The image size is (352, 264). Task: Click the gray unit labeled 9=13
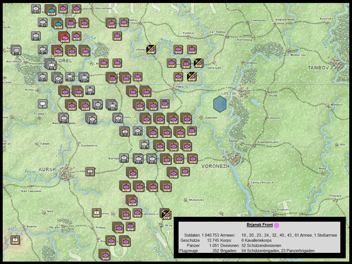tap(70, 77)
